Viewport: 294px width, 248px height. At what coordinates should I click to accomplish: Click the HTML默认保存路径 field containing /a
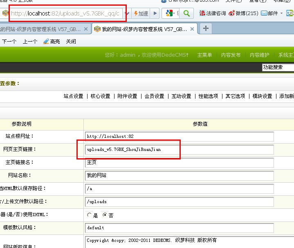point(179,189)
